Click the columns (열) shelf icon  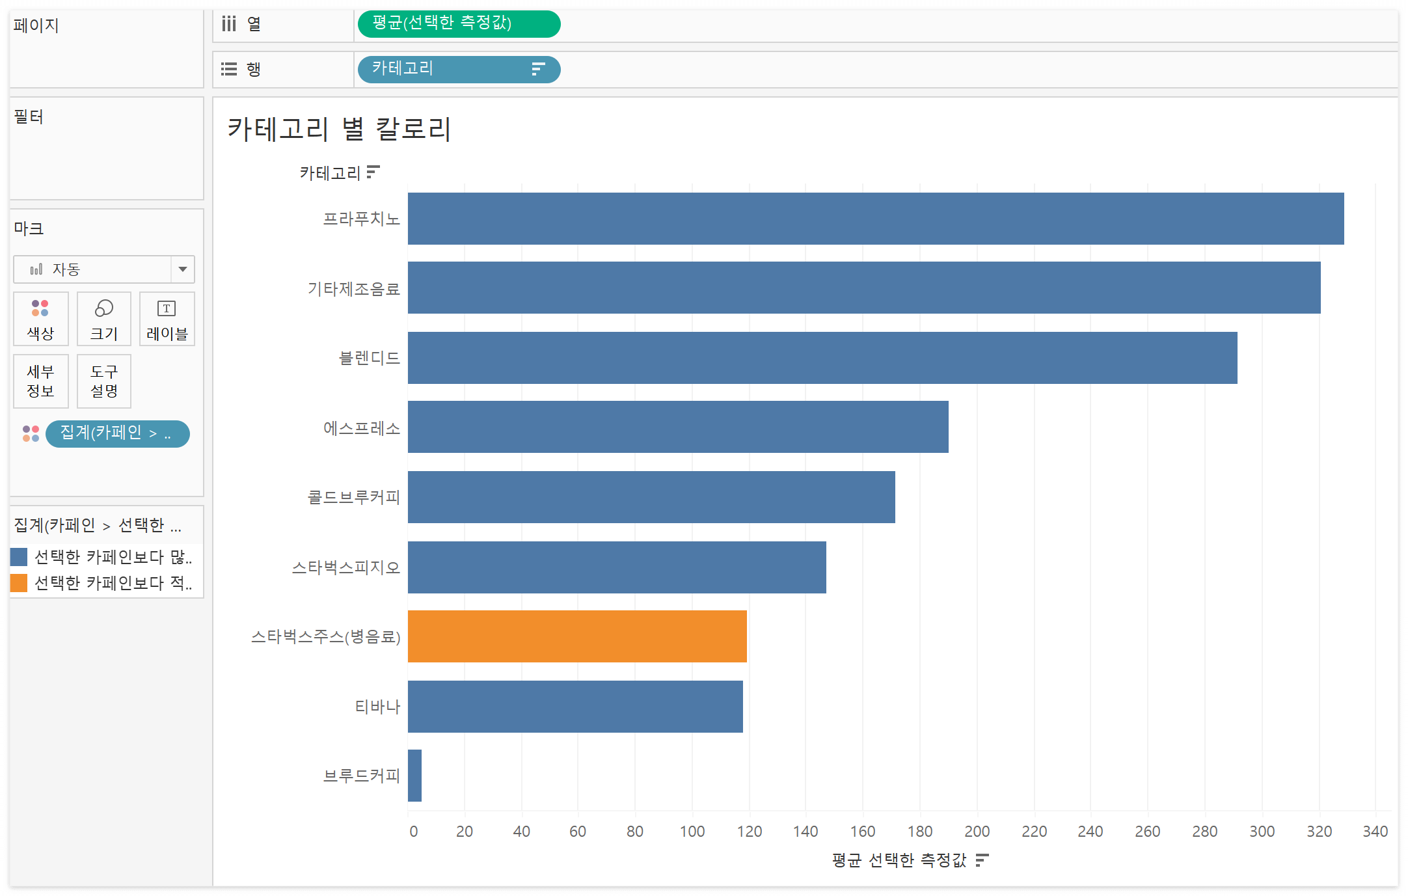pos(229,24)
